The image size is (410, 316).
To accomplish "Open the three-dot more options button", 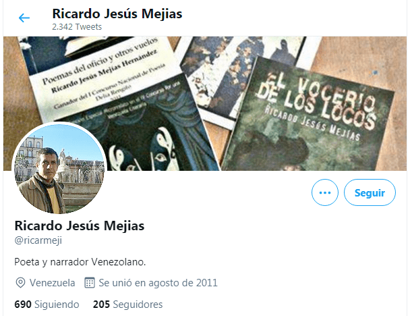I will point(325,192).
